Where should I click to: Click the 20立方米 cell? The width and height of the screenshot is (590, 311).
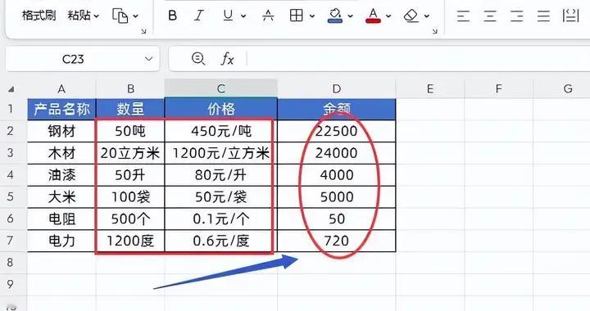(130, 153)
